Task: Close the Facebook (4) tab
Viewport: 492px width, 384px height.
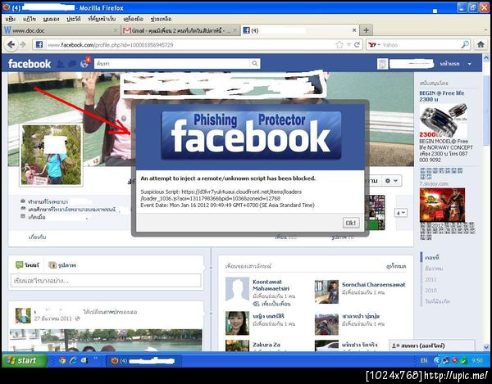Action: coord(354,30)
